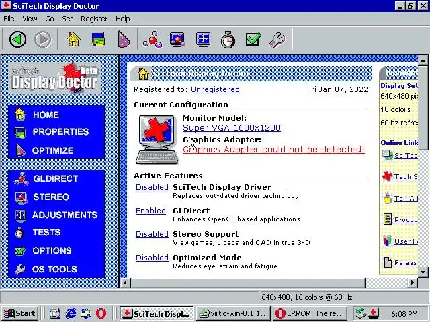Image resolution: width=430 pixels, height=322 pixels.
Task: Click the computer with red cross image
Action: point(157,140)
